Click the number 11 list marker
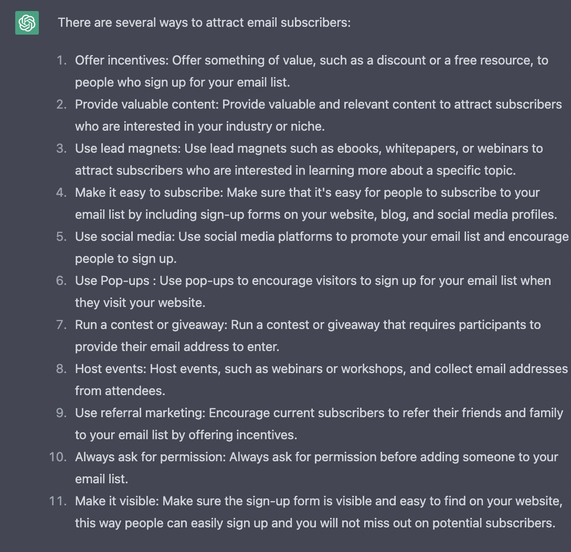This screenshot has height=552, width=571. point(58,501)
